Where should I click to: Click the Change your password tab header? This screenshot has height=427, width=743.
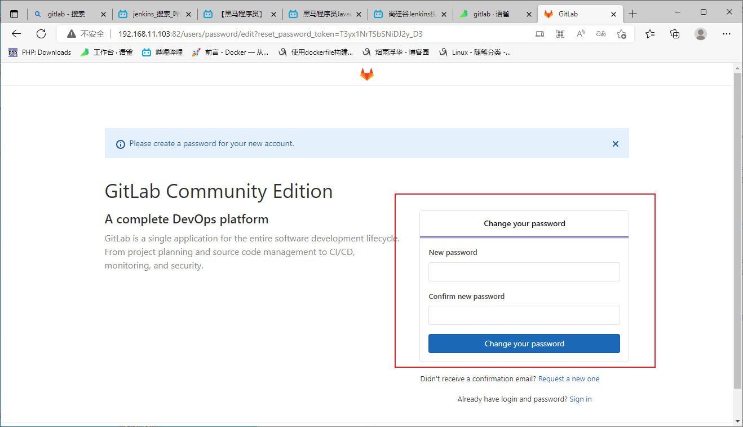pyautogui.click(x=524, y=224)
